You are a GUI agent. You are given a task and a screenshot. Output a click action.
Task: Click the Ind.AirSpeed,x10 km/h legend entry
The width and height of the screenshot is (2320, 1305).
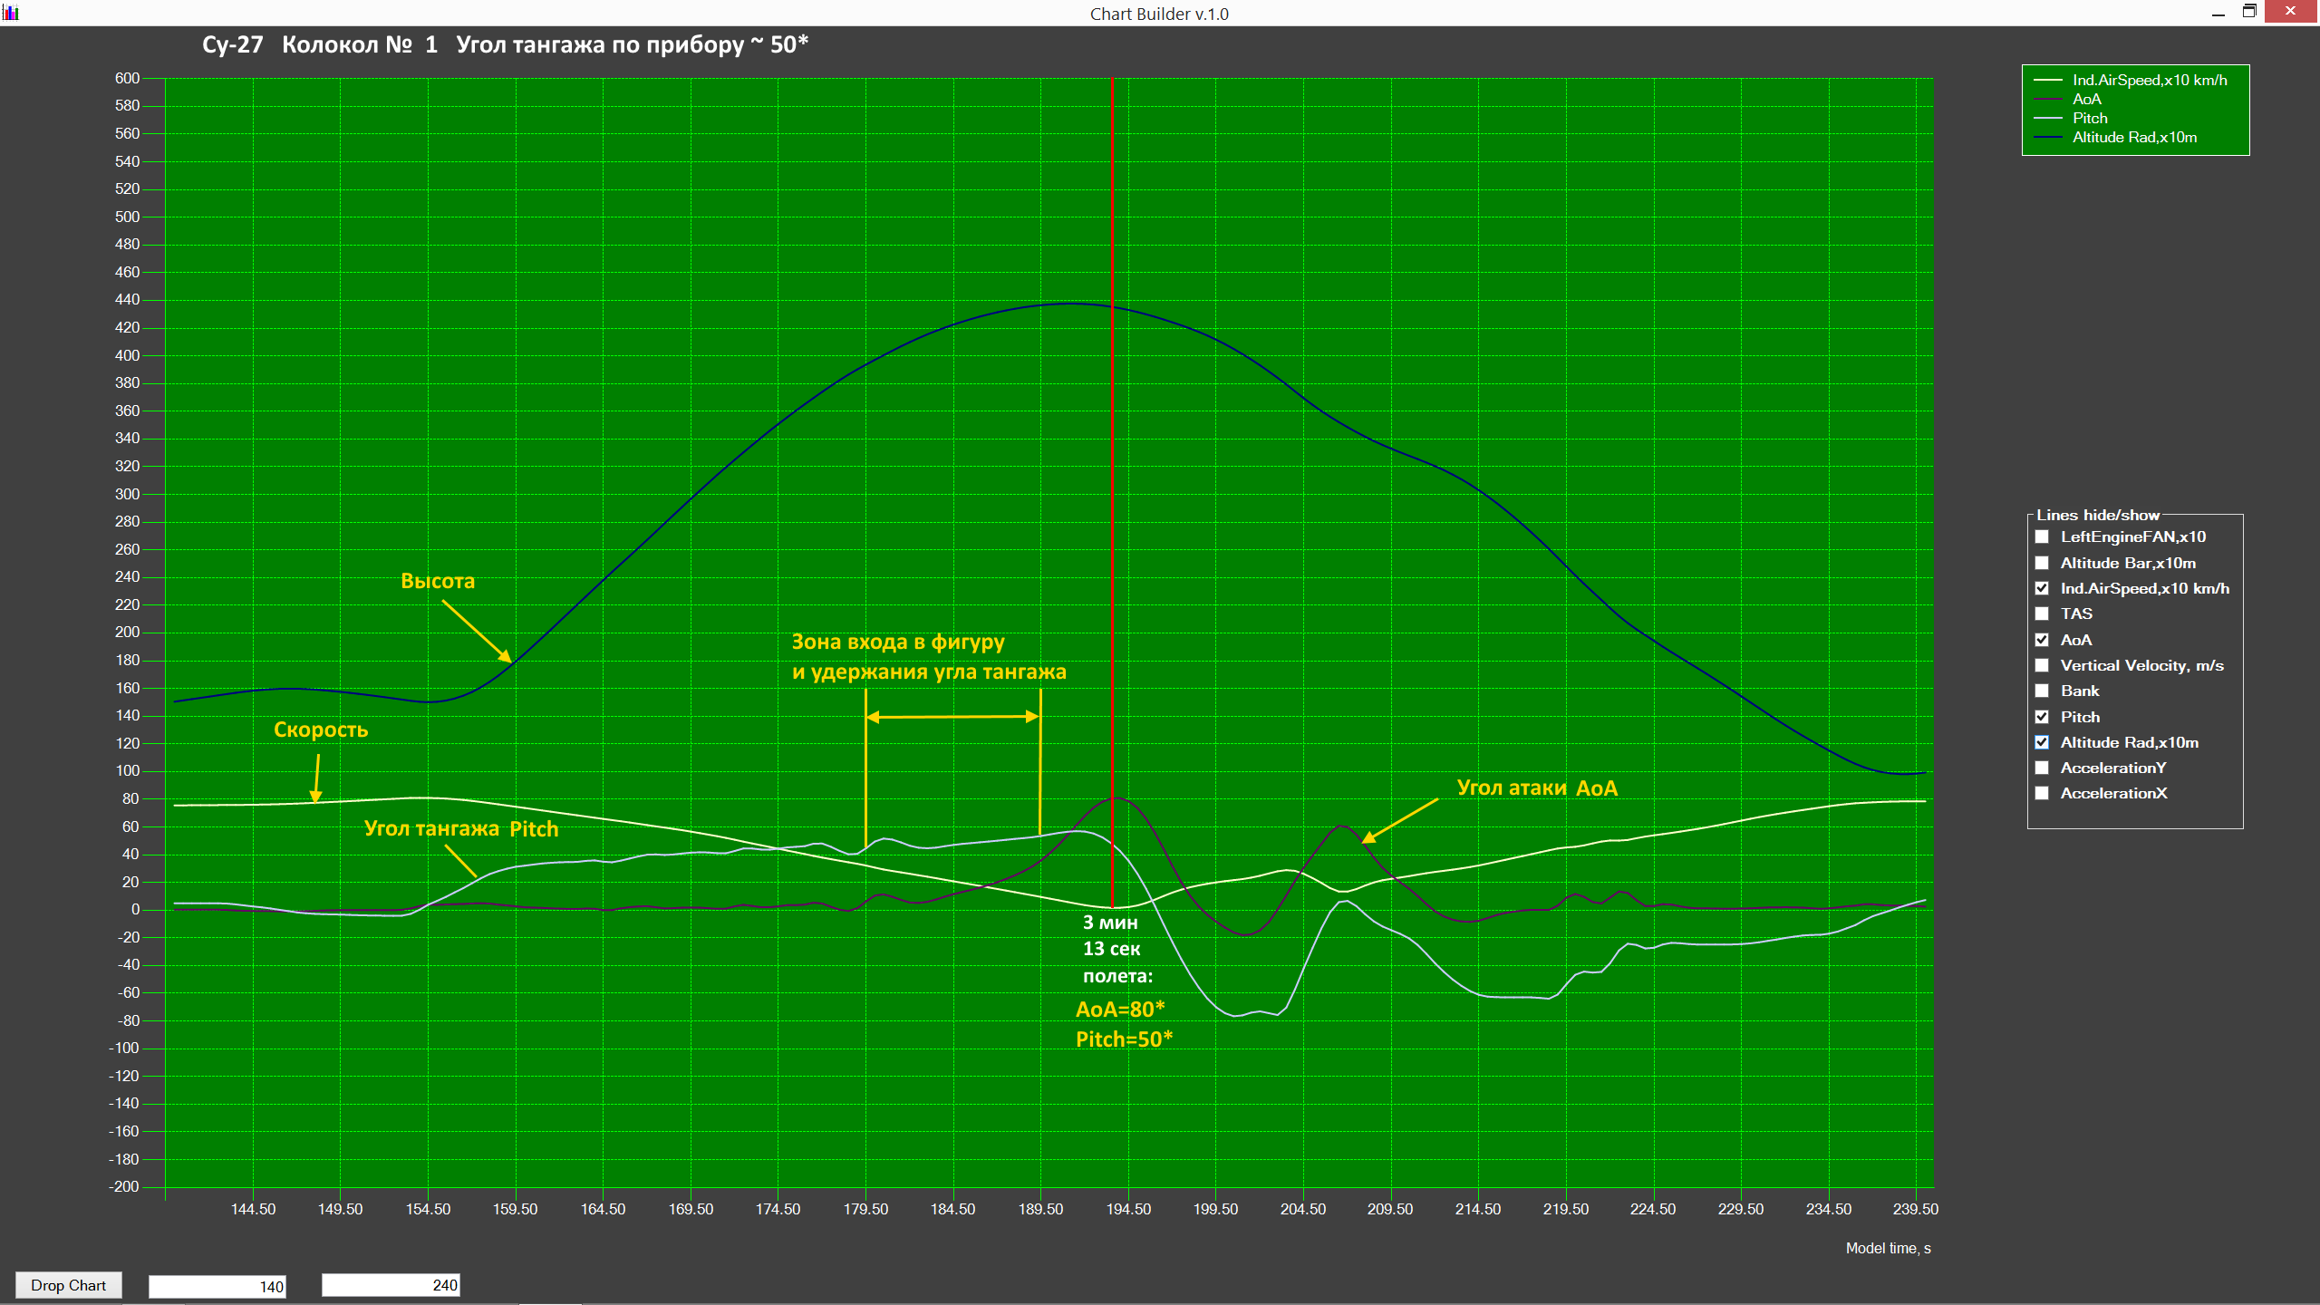(2131, 80)
